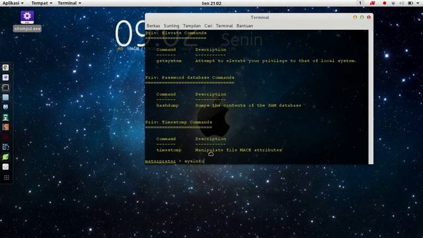Open the blue swirl icon in the dock

(x=6, y=147)
